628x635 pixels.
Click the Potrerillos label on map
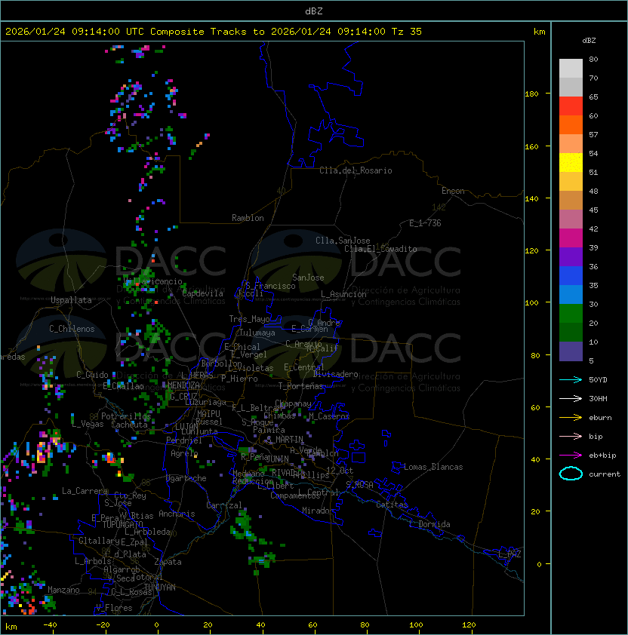point(126,416)
